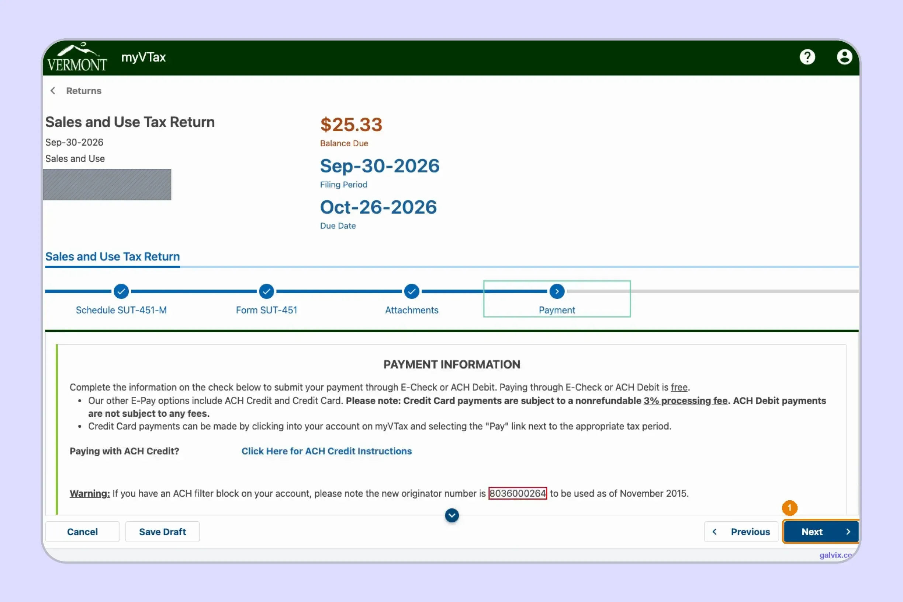
Task: Click the Next button
Action: point(821,532)
